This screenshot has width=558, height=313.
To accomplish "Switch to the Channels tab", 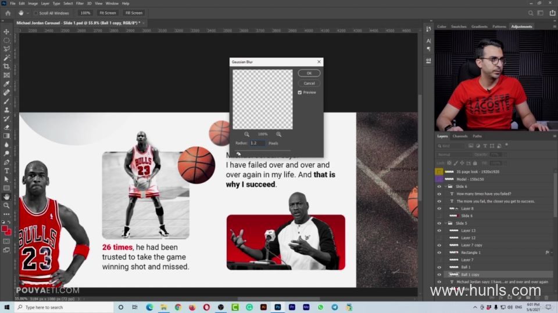I will [x=460, y=136].
